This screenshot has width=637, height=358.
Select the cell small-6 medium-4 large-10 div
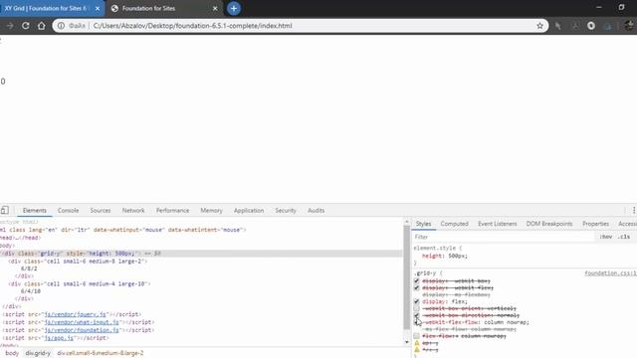80,283
